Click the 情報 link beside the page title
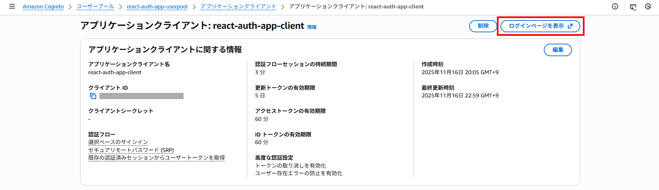This screenshot has width=659, height=190. (x=312, y=27)
